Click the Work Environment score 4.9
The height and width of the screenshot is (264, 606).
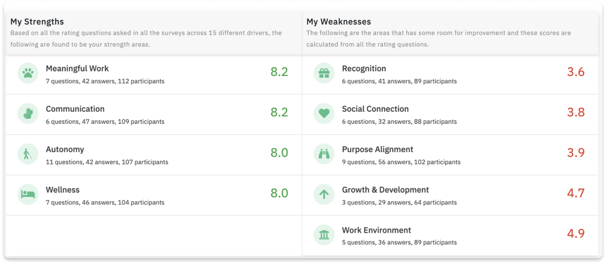(x=576, y=234)
